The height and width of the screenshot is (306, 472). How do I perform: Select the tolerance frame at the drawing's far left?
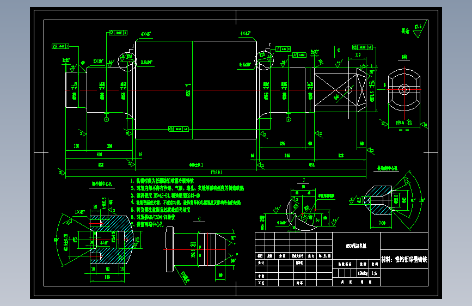[x=60, y=46]
